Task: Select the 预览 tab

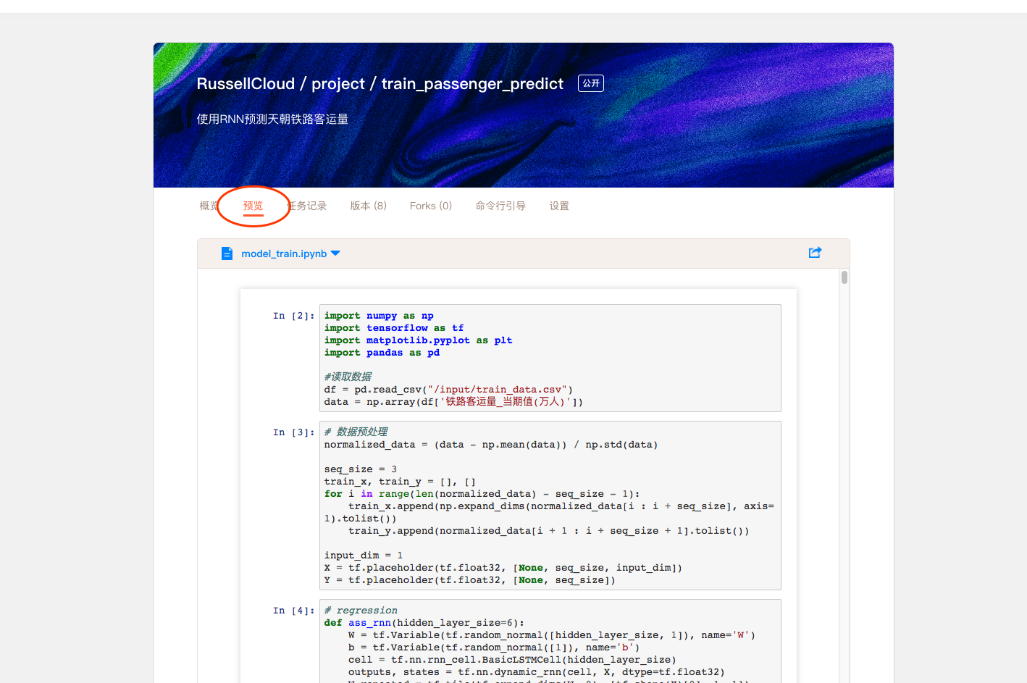Action: [x=253, y=206]
